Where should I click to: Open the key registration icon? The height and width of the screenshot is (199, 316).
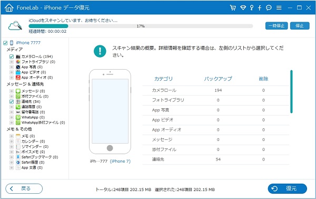(252, 8)
